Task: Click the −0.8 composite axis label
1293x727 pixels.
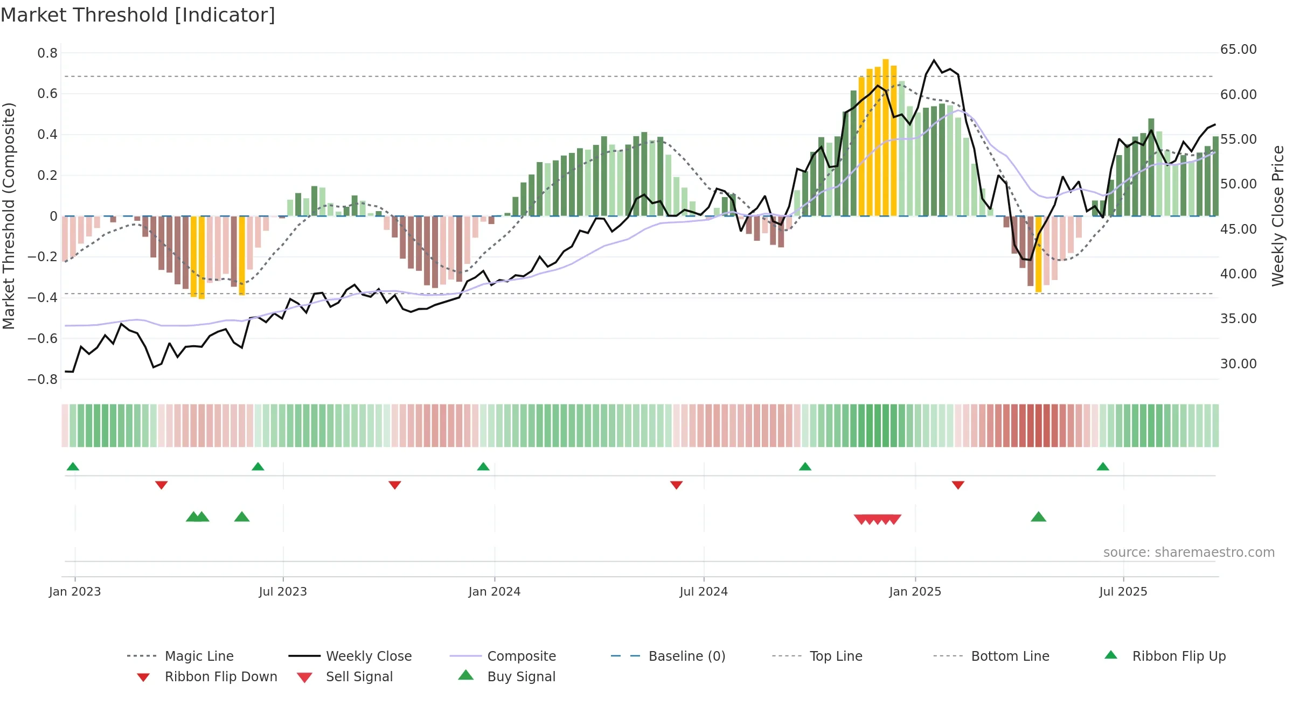Action: (43, 380)
